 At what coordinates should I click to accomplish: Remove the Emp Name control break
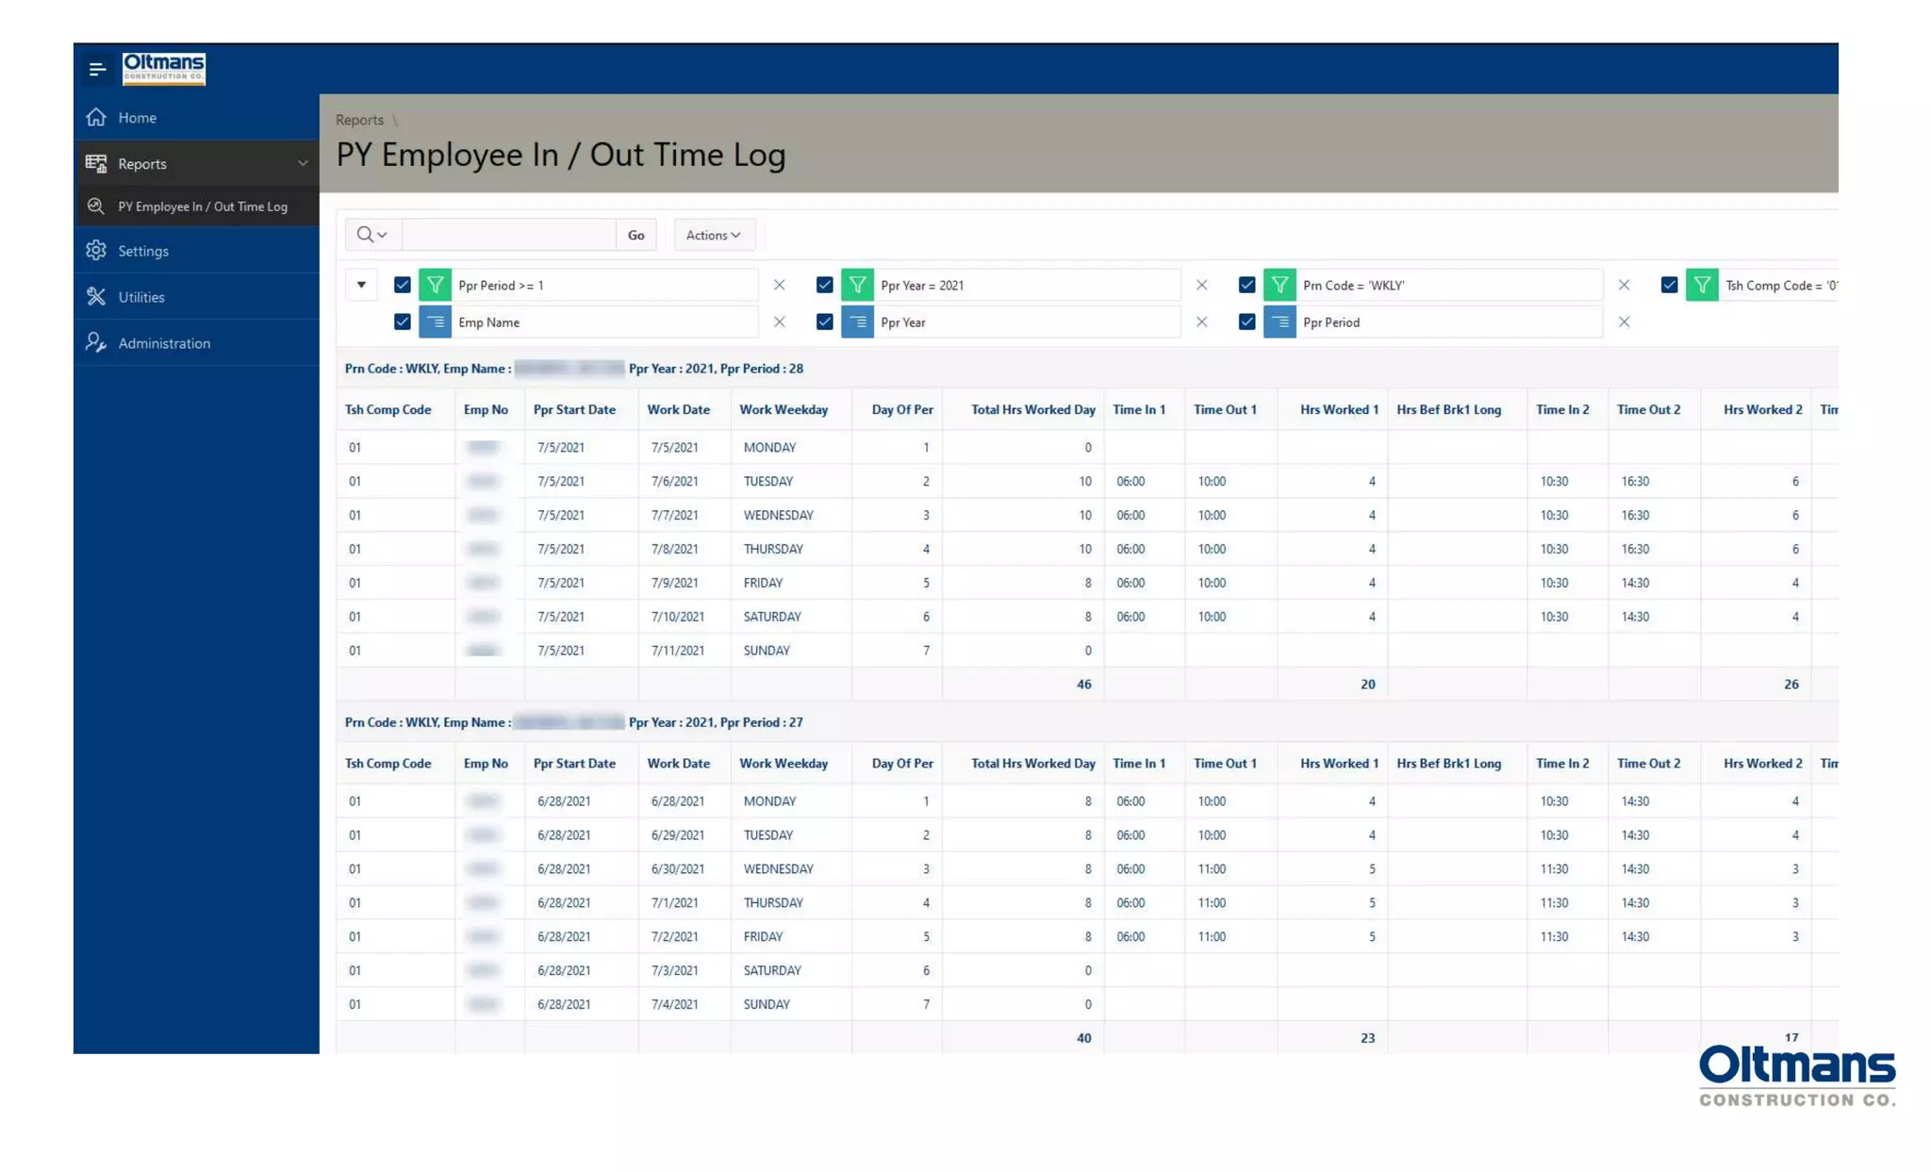[x=779, y=322]
